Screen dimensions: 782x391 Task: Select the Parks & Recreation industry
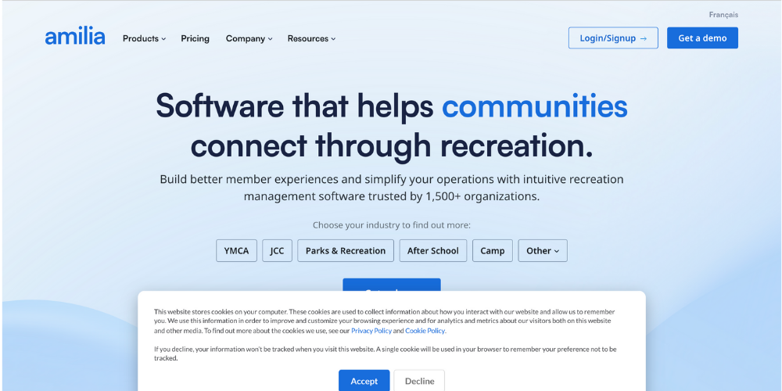click(x=346, y=251)
